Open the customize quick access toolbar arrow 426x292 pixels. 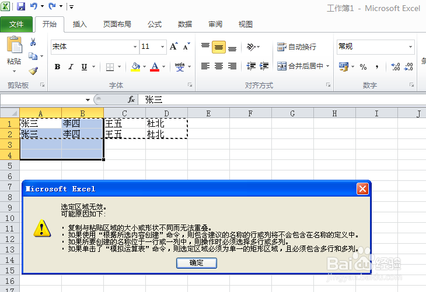pos(71,6)
